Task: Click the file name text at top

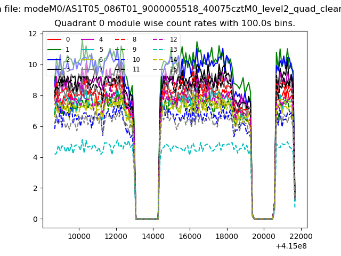Action: click(x=170, y=9)
